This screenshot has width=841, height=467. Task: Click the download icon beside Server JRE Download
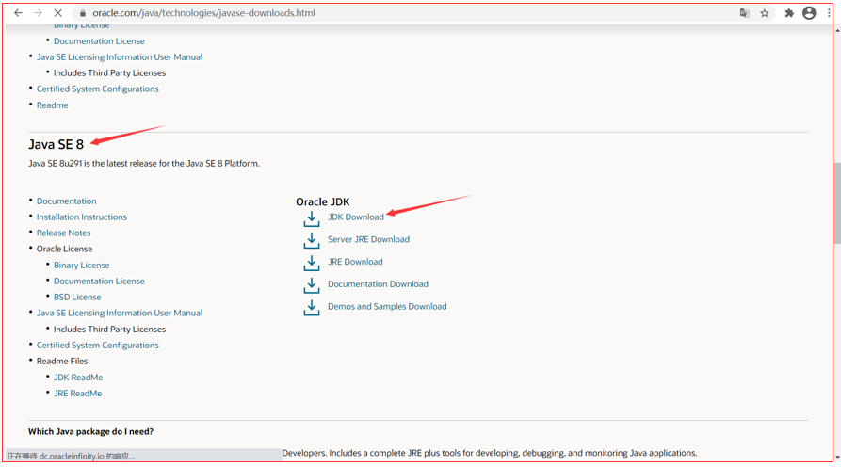tap(312, 241)
